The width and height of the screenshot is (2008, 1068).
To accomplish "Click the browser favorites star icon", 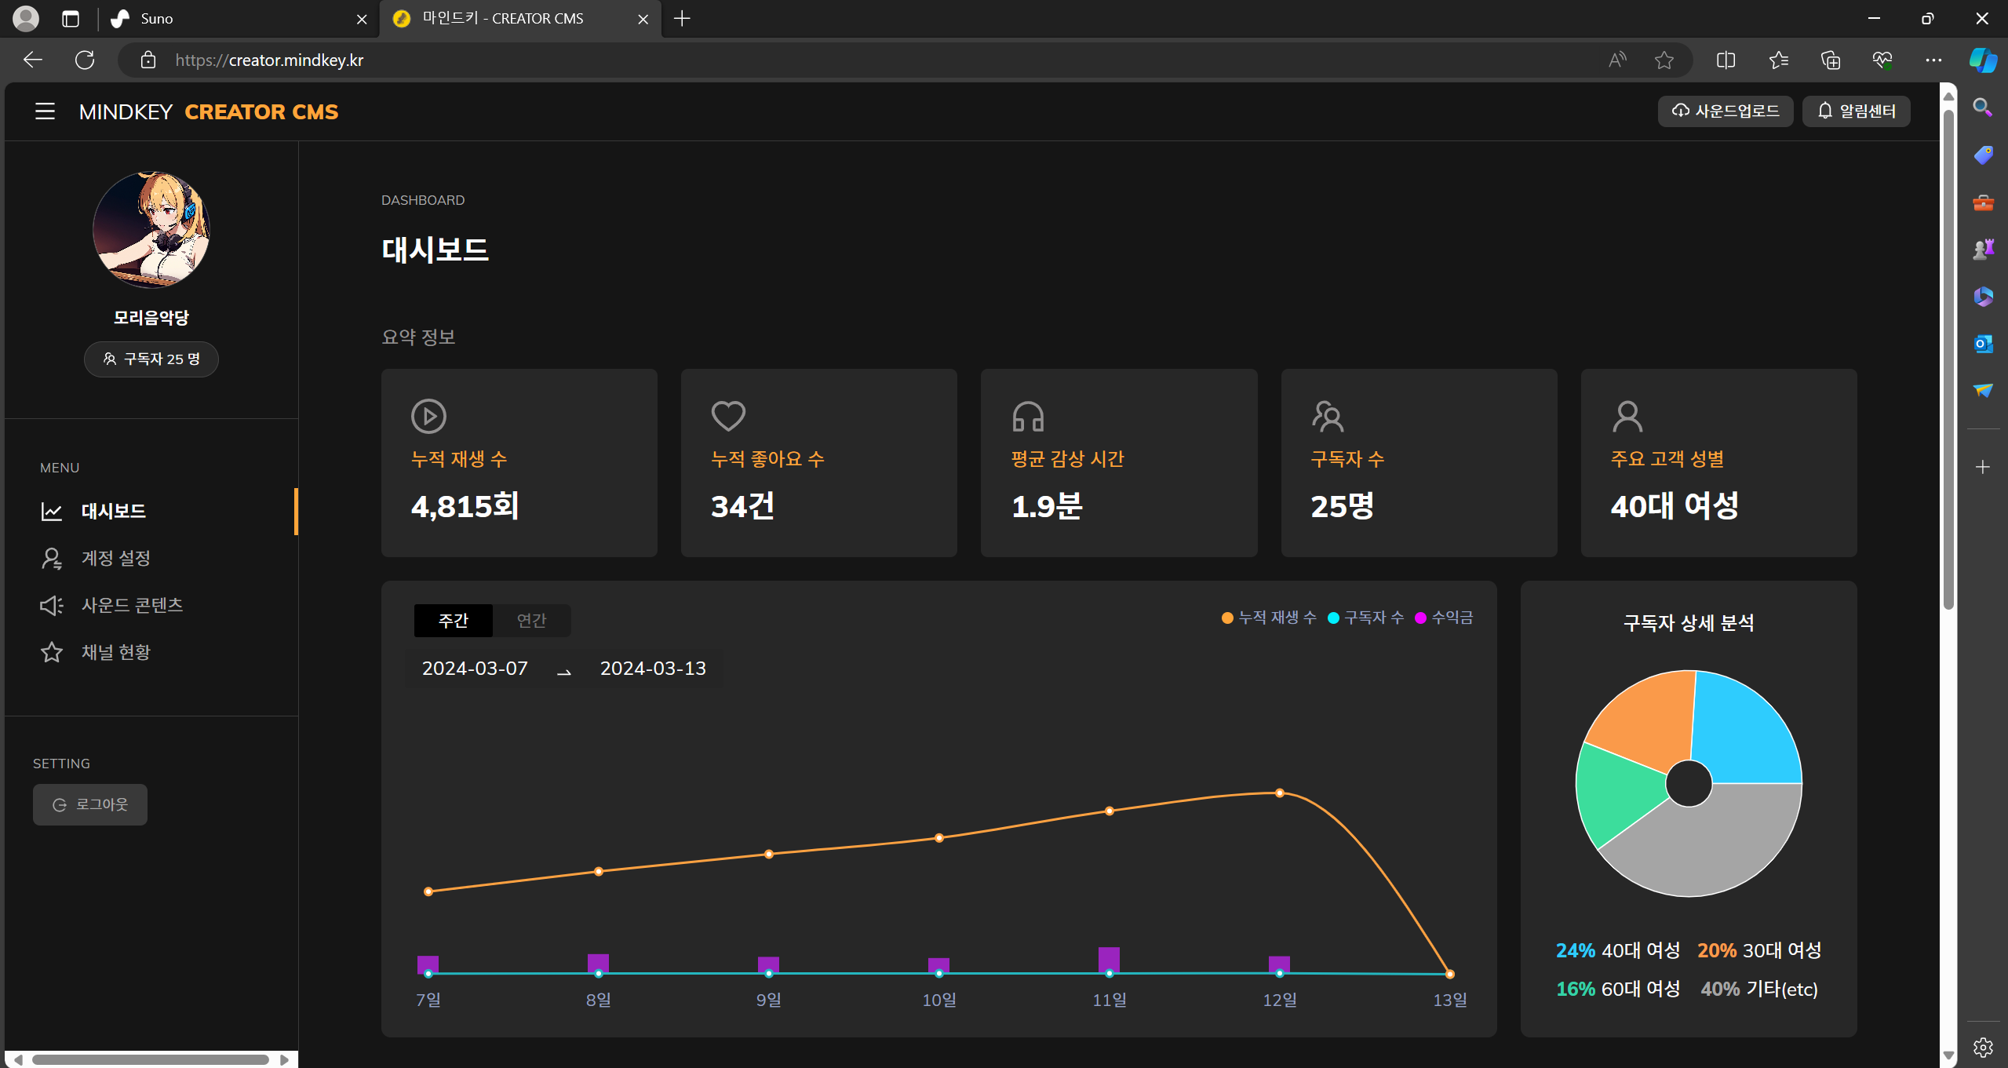I will pyautogui.click(x=1664, y=60).
